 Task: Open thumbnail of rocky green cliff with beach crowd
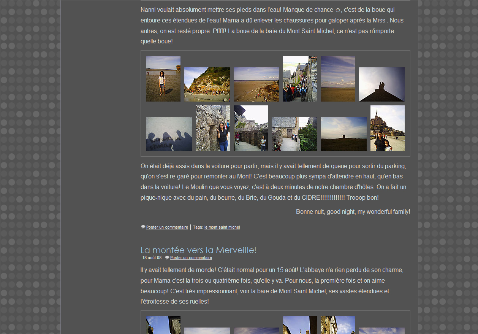pos(207,84)
